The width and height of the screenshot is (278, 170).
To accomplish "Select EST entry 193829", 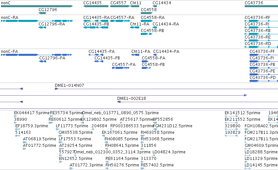I will 233,132.
